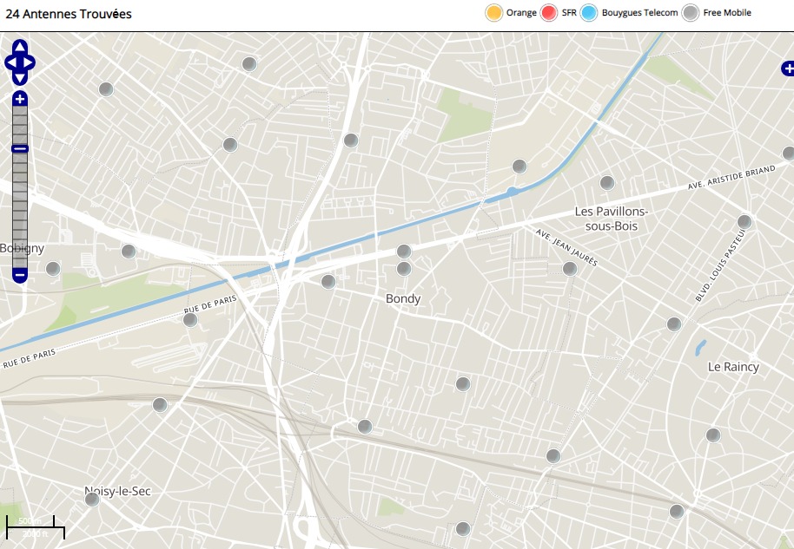Click the Free Mobile legend label
This screenshot has width=794, height=549.
pos(727,13)
